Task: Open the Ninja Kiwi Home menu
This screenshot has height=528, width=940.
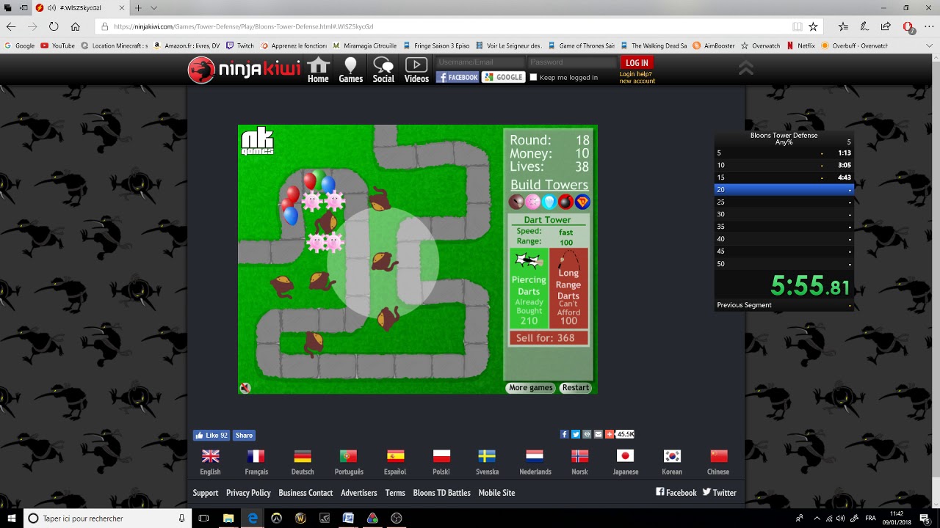Action: (x=318, y=70)
